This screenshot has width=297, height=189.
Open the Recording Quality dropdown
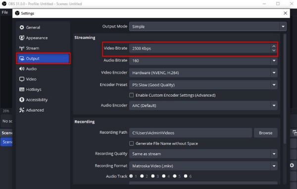coord(203,154)
